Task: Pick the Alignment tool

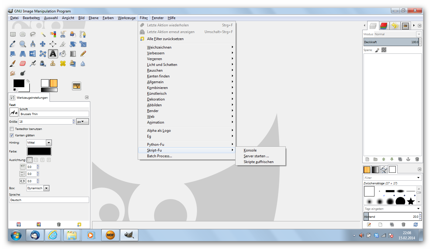Action: [x=53, y=44]
